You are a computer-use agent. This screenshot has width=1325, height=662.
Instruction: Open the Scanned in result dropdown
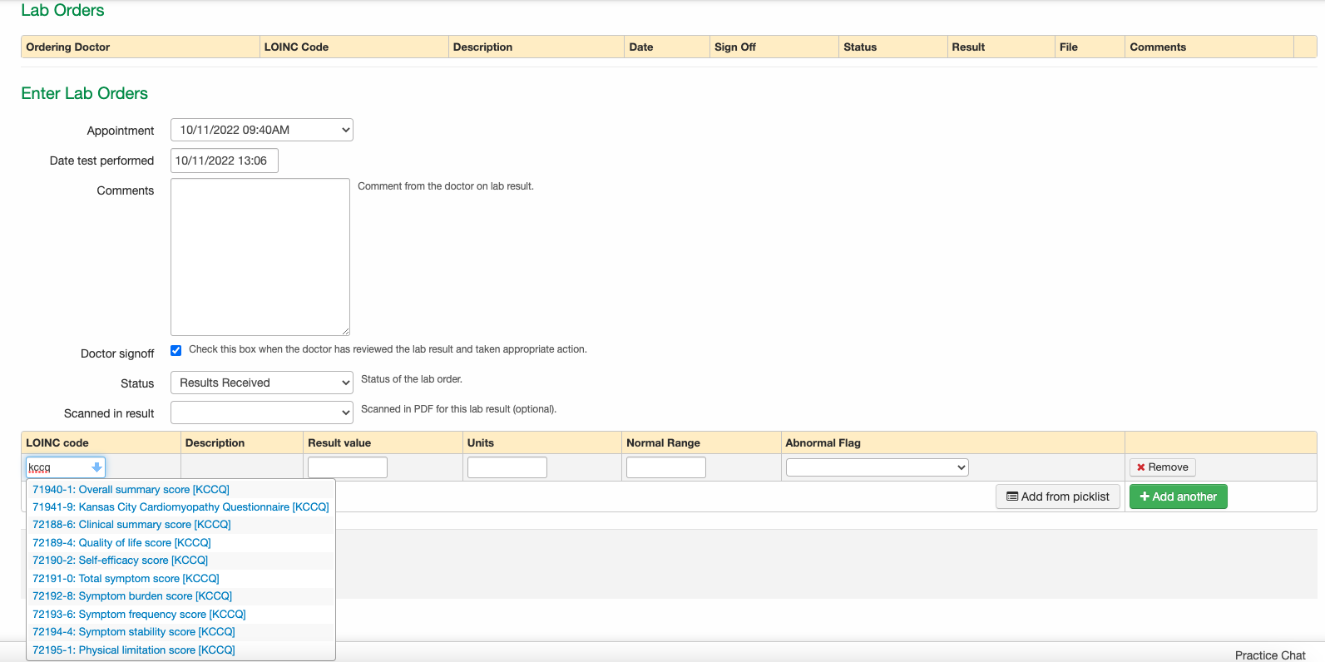(x=262, y=413)
